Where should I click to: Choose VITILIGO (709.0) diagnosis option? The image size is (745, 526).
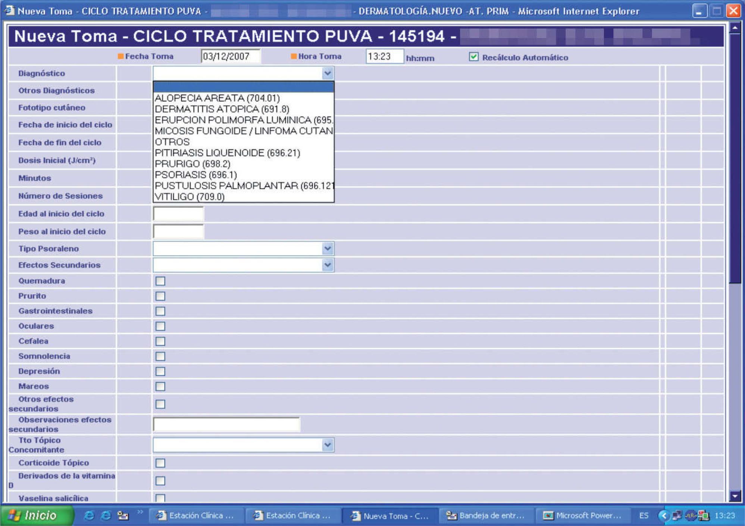click(190, 197)
